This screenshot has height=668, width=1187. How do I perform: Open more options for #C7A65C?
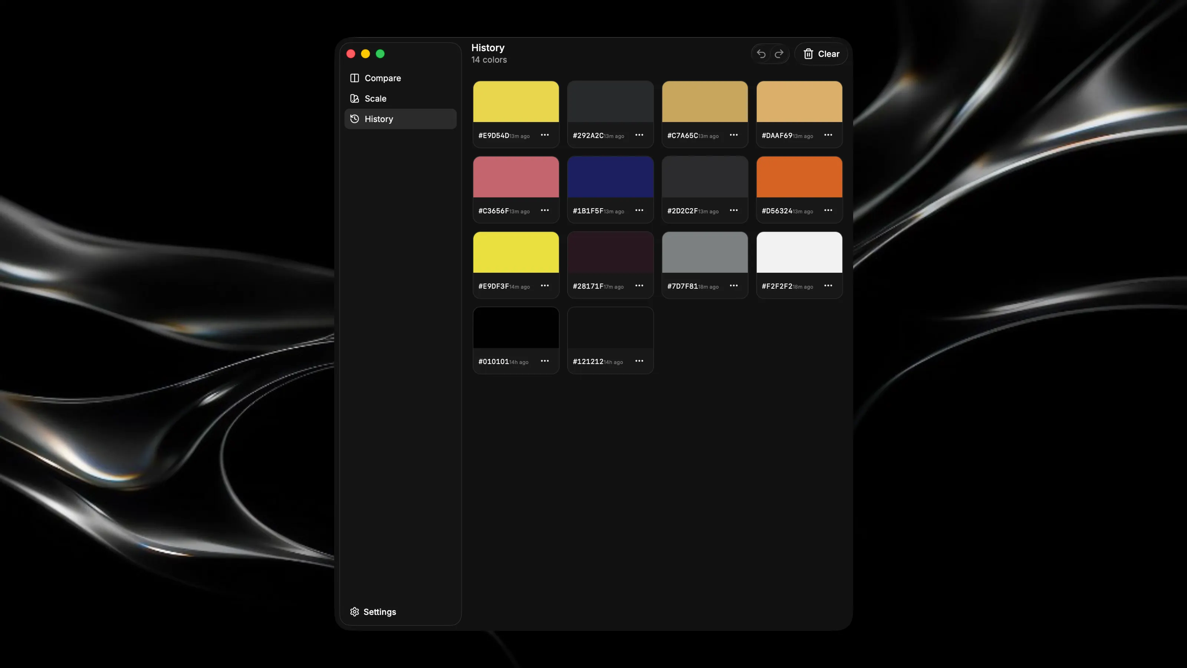pos(734,135)
